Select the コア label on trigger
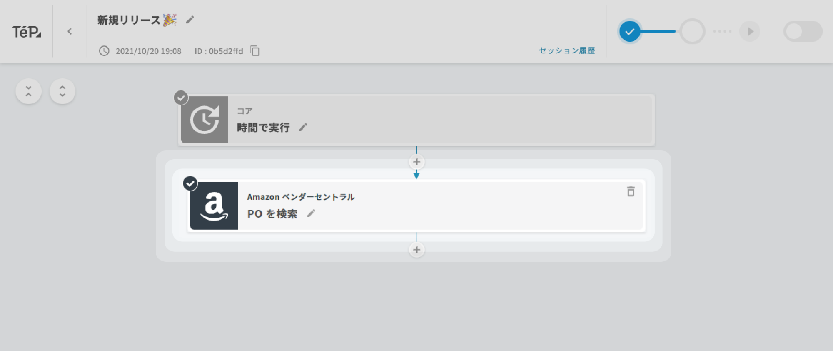Screen dimensions: 833x351 [x=245, y=111]
